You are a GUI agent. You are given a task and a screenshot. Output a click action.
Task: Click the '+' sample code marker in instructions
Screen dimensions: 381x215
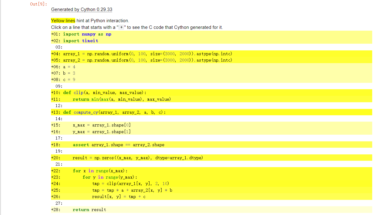click(x=121, y=27)
